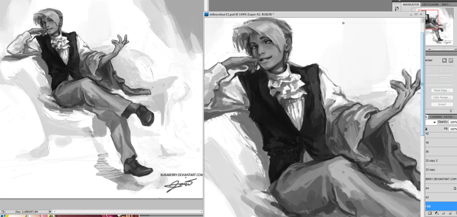The width and height of the screenshot is (457, 217).
Task: Click the Mask Edge button
Action: [442, 91]
